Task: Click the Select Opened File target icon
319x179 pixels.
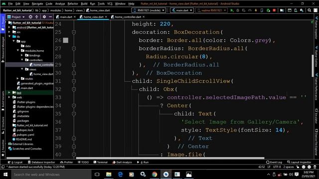Action: [x=30, y=17]
